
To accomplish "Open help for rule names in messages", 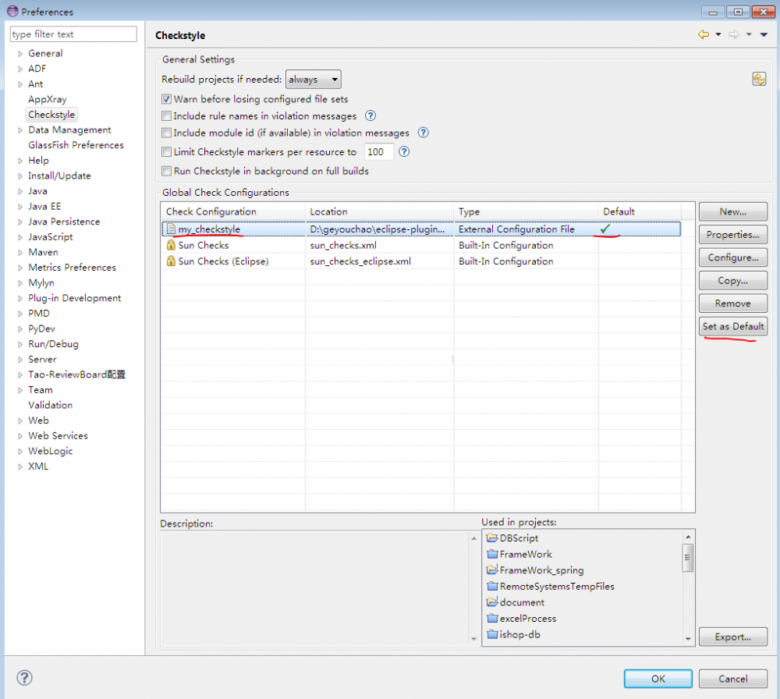I will pyautogui.click(x=370, y=116).
